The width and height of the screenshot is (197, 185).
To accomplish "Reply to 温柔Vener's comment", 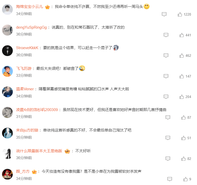I will [x=166, y=97].
